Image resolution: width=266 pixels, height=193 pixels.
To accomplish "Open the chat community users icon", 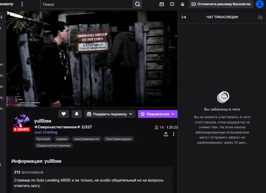I will click(260, 17).
